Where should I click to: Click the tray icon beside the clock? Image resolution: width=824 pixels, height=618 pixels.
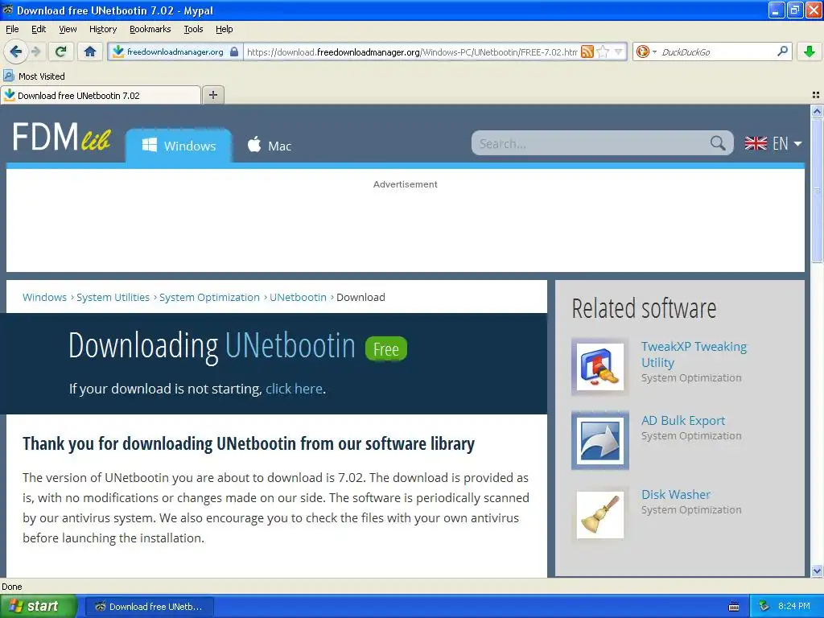(764, 607)
